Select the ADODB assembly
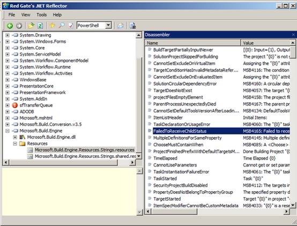 pyautogui.click(x=27, y=112)
